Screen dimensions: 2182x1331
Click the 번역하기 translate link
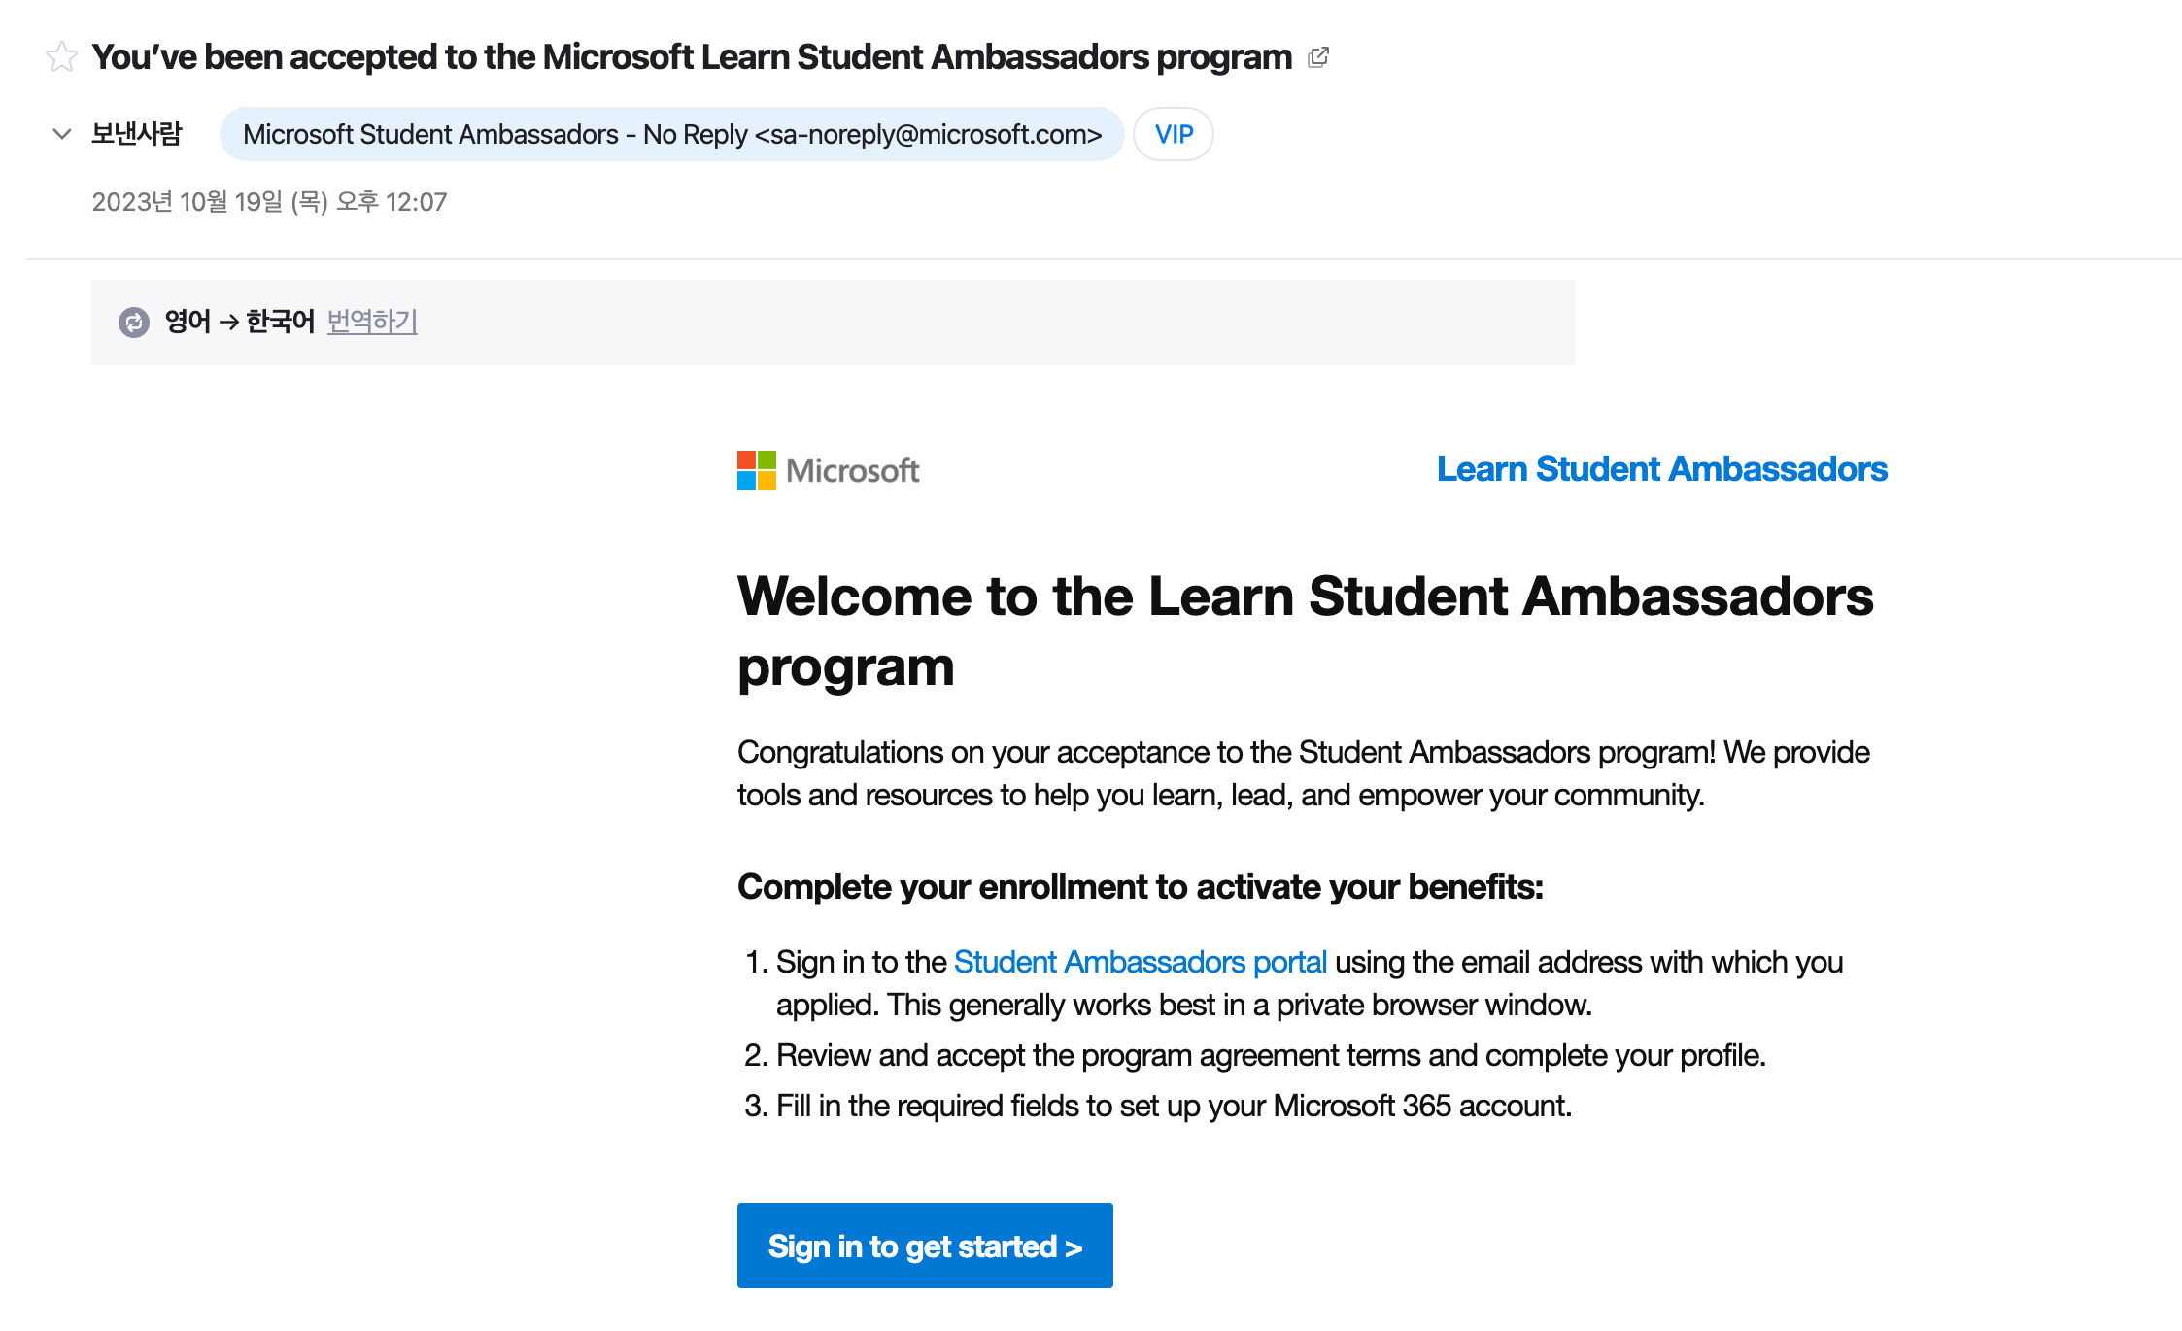[372, 322]
